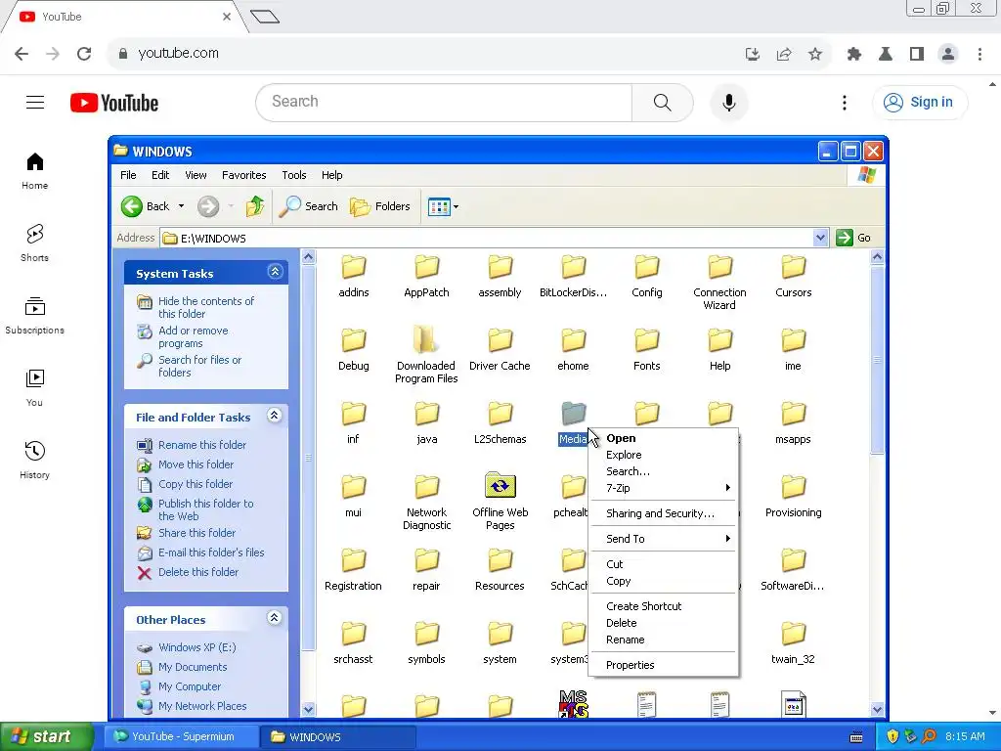Viewport: 1001px width, 751px height.
Task: Select the Downloaded Program Files folder
Action: [x=426, y=354]
